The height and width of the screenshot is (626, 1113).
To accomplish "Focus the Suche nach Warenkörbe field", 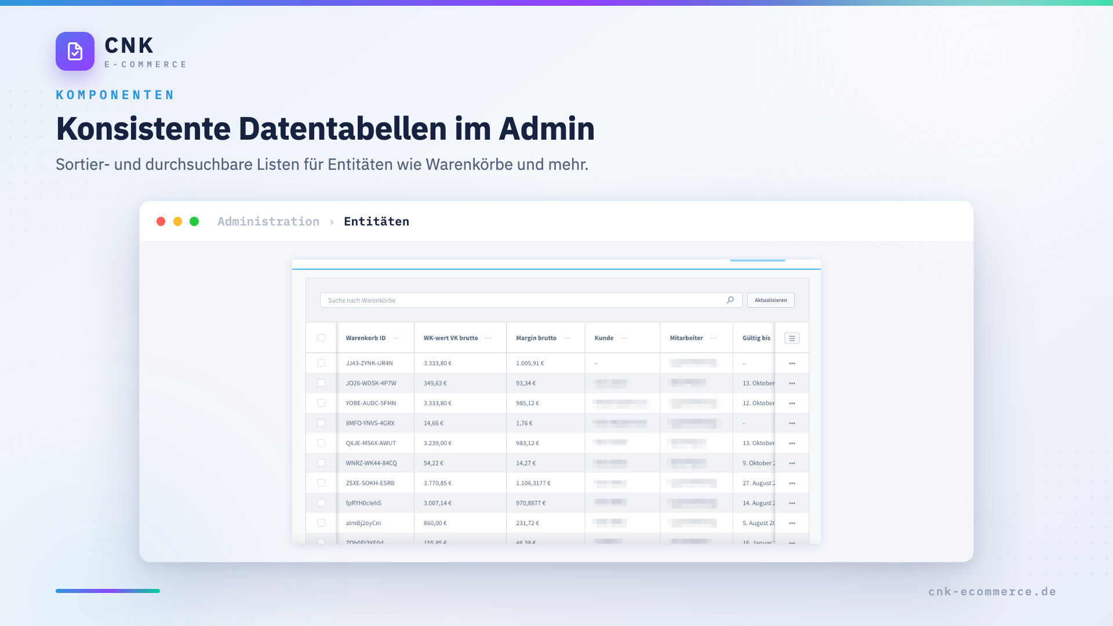I will (x=531, y=300).
